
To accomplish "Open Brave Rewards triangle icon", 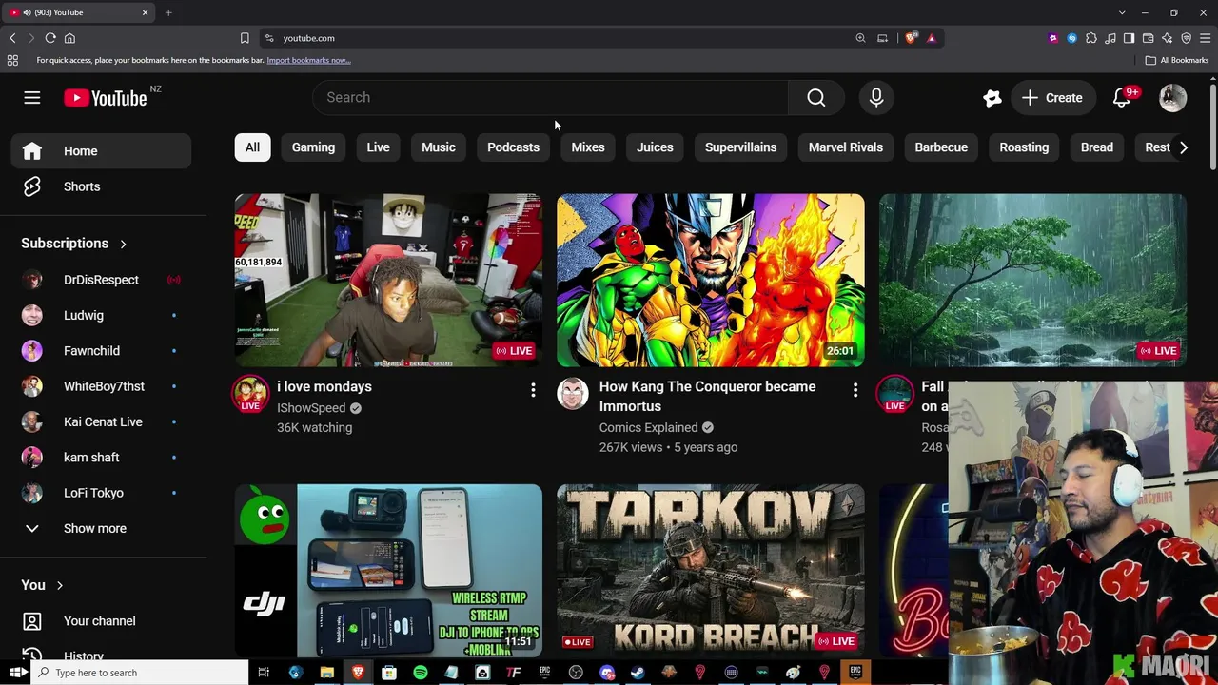I will coord(931,38).
